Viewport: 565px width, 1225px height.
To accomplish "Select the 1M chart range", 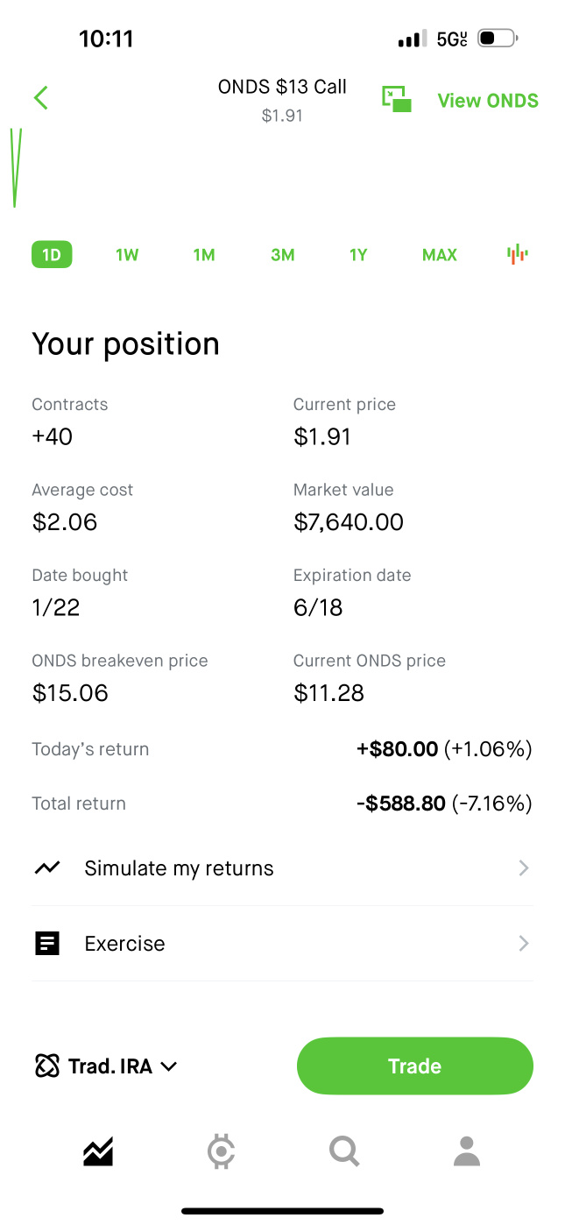I will (204, 255).
